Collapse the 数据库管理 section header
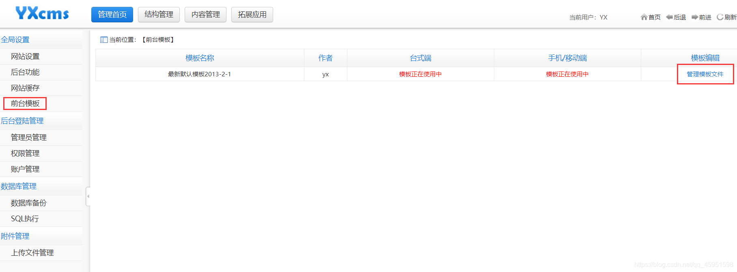The width and height of the screenshot is (737, 272). coord(41,186)
